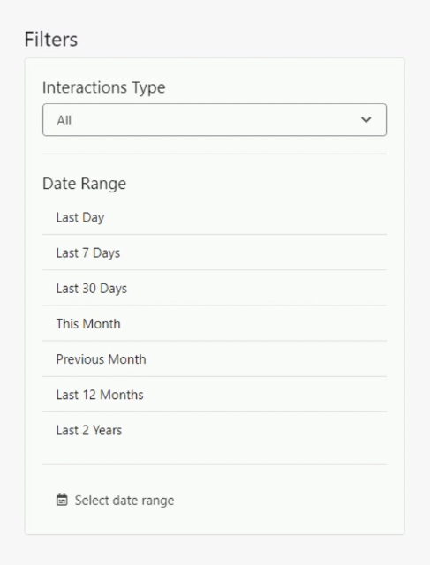
Task: Click the Select date range text link
Action: [124, 501]
